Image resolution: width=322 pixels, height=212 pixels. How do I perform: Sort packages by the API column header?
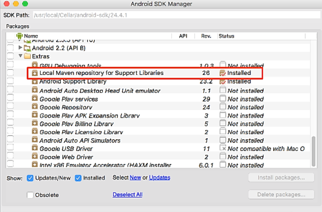183,36
